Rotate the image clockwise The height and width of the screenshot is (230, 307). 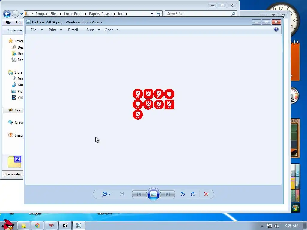coord(193,194)
